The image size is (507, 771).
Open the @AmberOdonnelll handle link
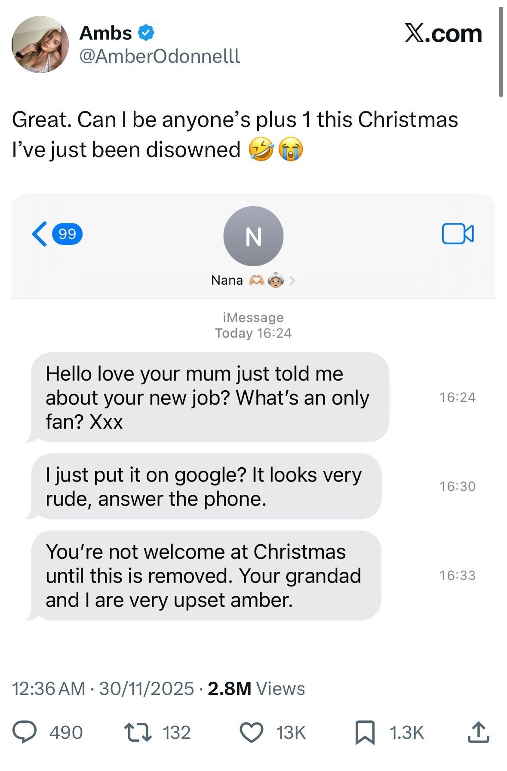[x=160, y=56]
